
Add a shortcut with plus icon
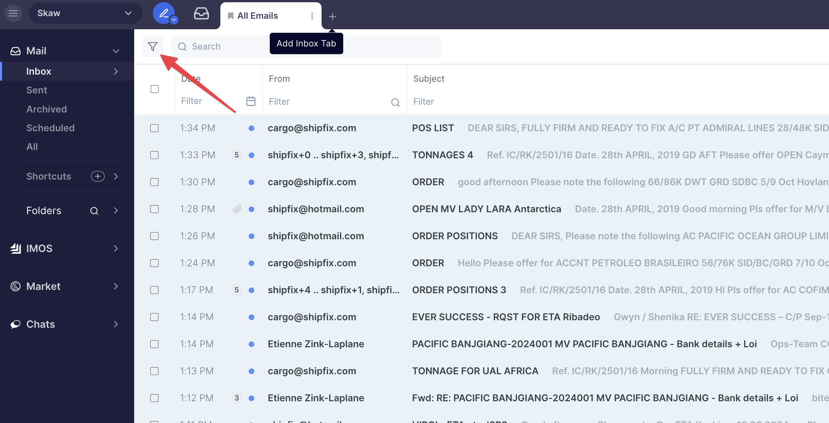(x=97, y=176)
